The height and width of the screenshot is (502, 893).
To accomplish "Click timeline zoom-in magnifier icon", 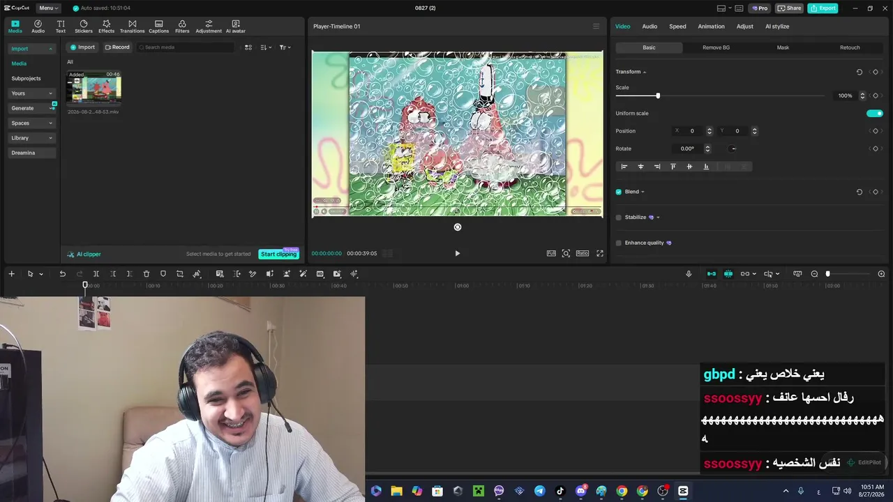I will tap(881, 274).
